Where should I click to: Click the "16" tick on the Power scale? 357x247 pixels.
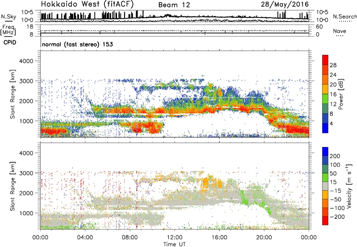333,95
